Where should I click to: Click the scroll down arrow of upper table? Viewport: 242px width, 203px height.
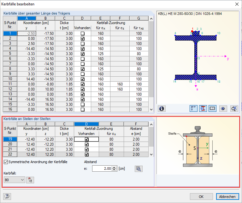pyautogui.click(x=151, y=109)
